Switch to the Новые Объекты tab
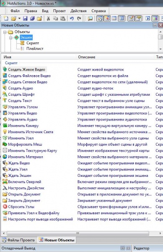The image size is (163, 252). (x=57, y=240)
